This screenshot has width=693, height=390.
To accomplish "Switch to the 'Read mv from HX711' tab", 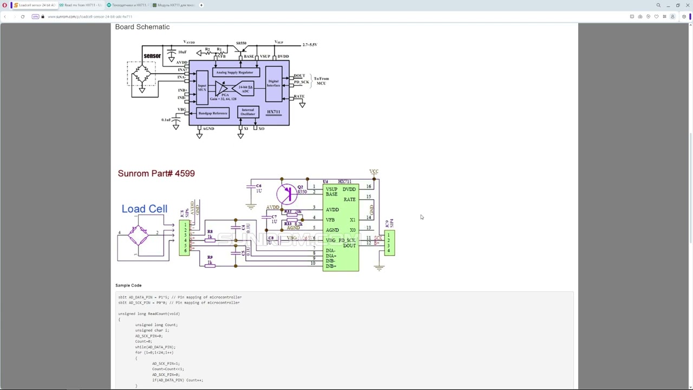I will coord(81,5).
